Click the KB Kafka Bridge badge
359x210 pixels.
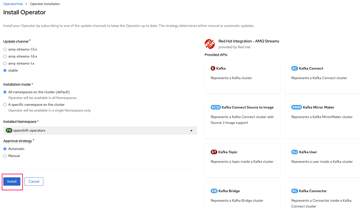click(214, 191)
